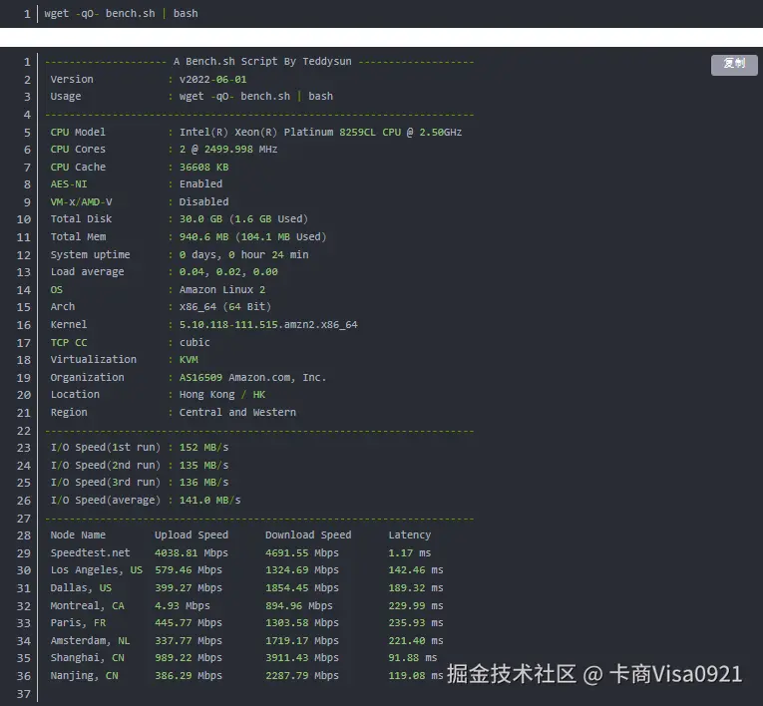This screenshot has height=706, width=763.
Task: Click location value 'Hong Kong / HK'
Action: (x=222, y=395)
